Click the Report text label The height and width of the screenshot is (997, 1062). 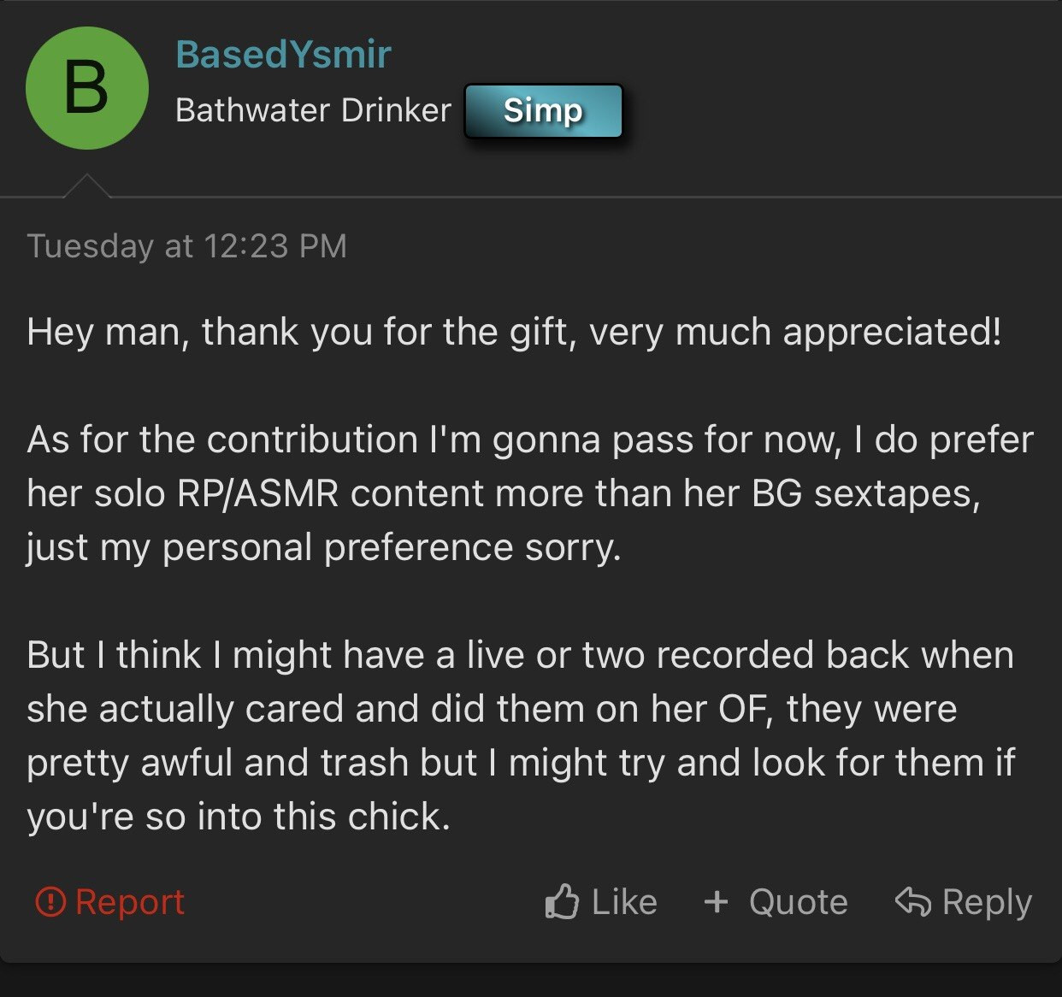point(130,902)
